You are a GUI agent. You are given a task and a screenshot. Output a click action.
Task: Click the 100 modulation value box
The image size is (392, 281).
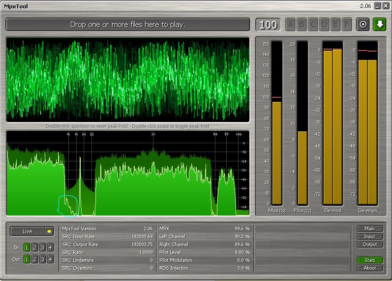coord(268,25)
